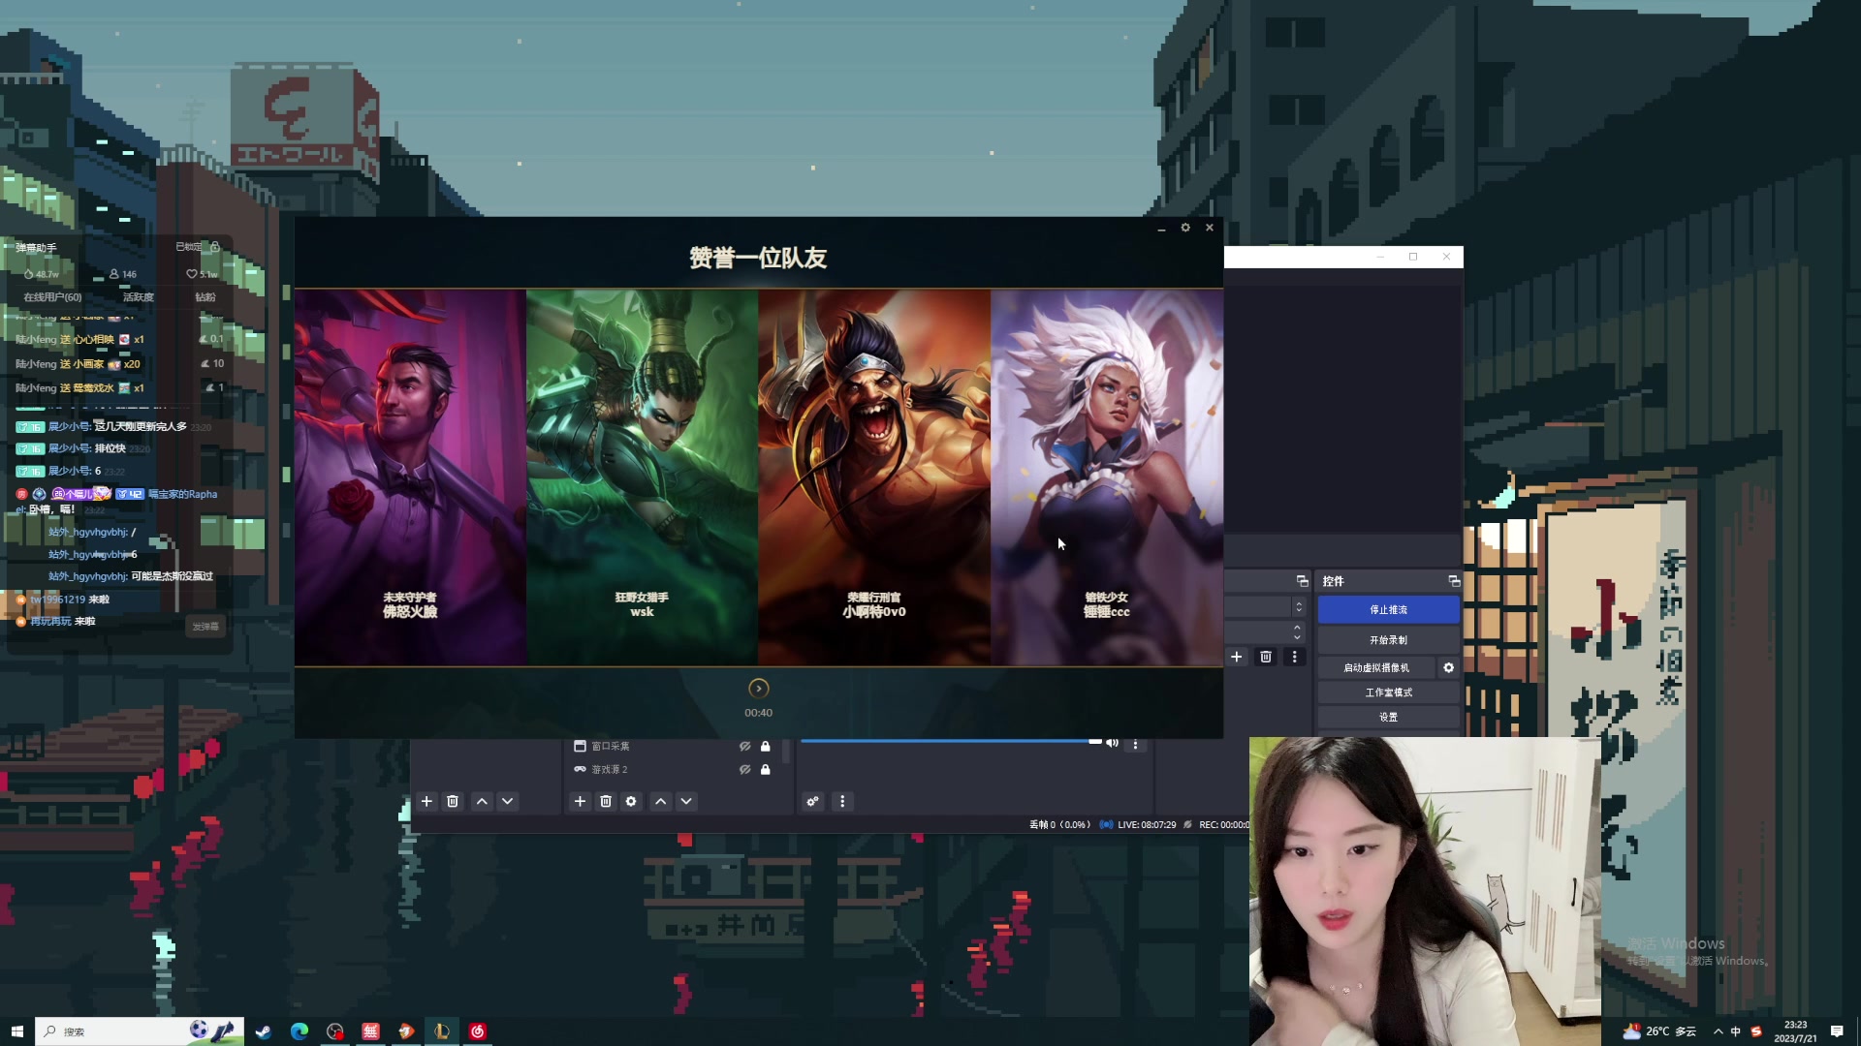Click username tw19961219 in chat
This screenshot has width=1861, height=1046.
click(x=57, y=600)
